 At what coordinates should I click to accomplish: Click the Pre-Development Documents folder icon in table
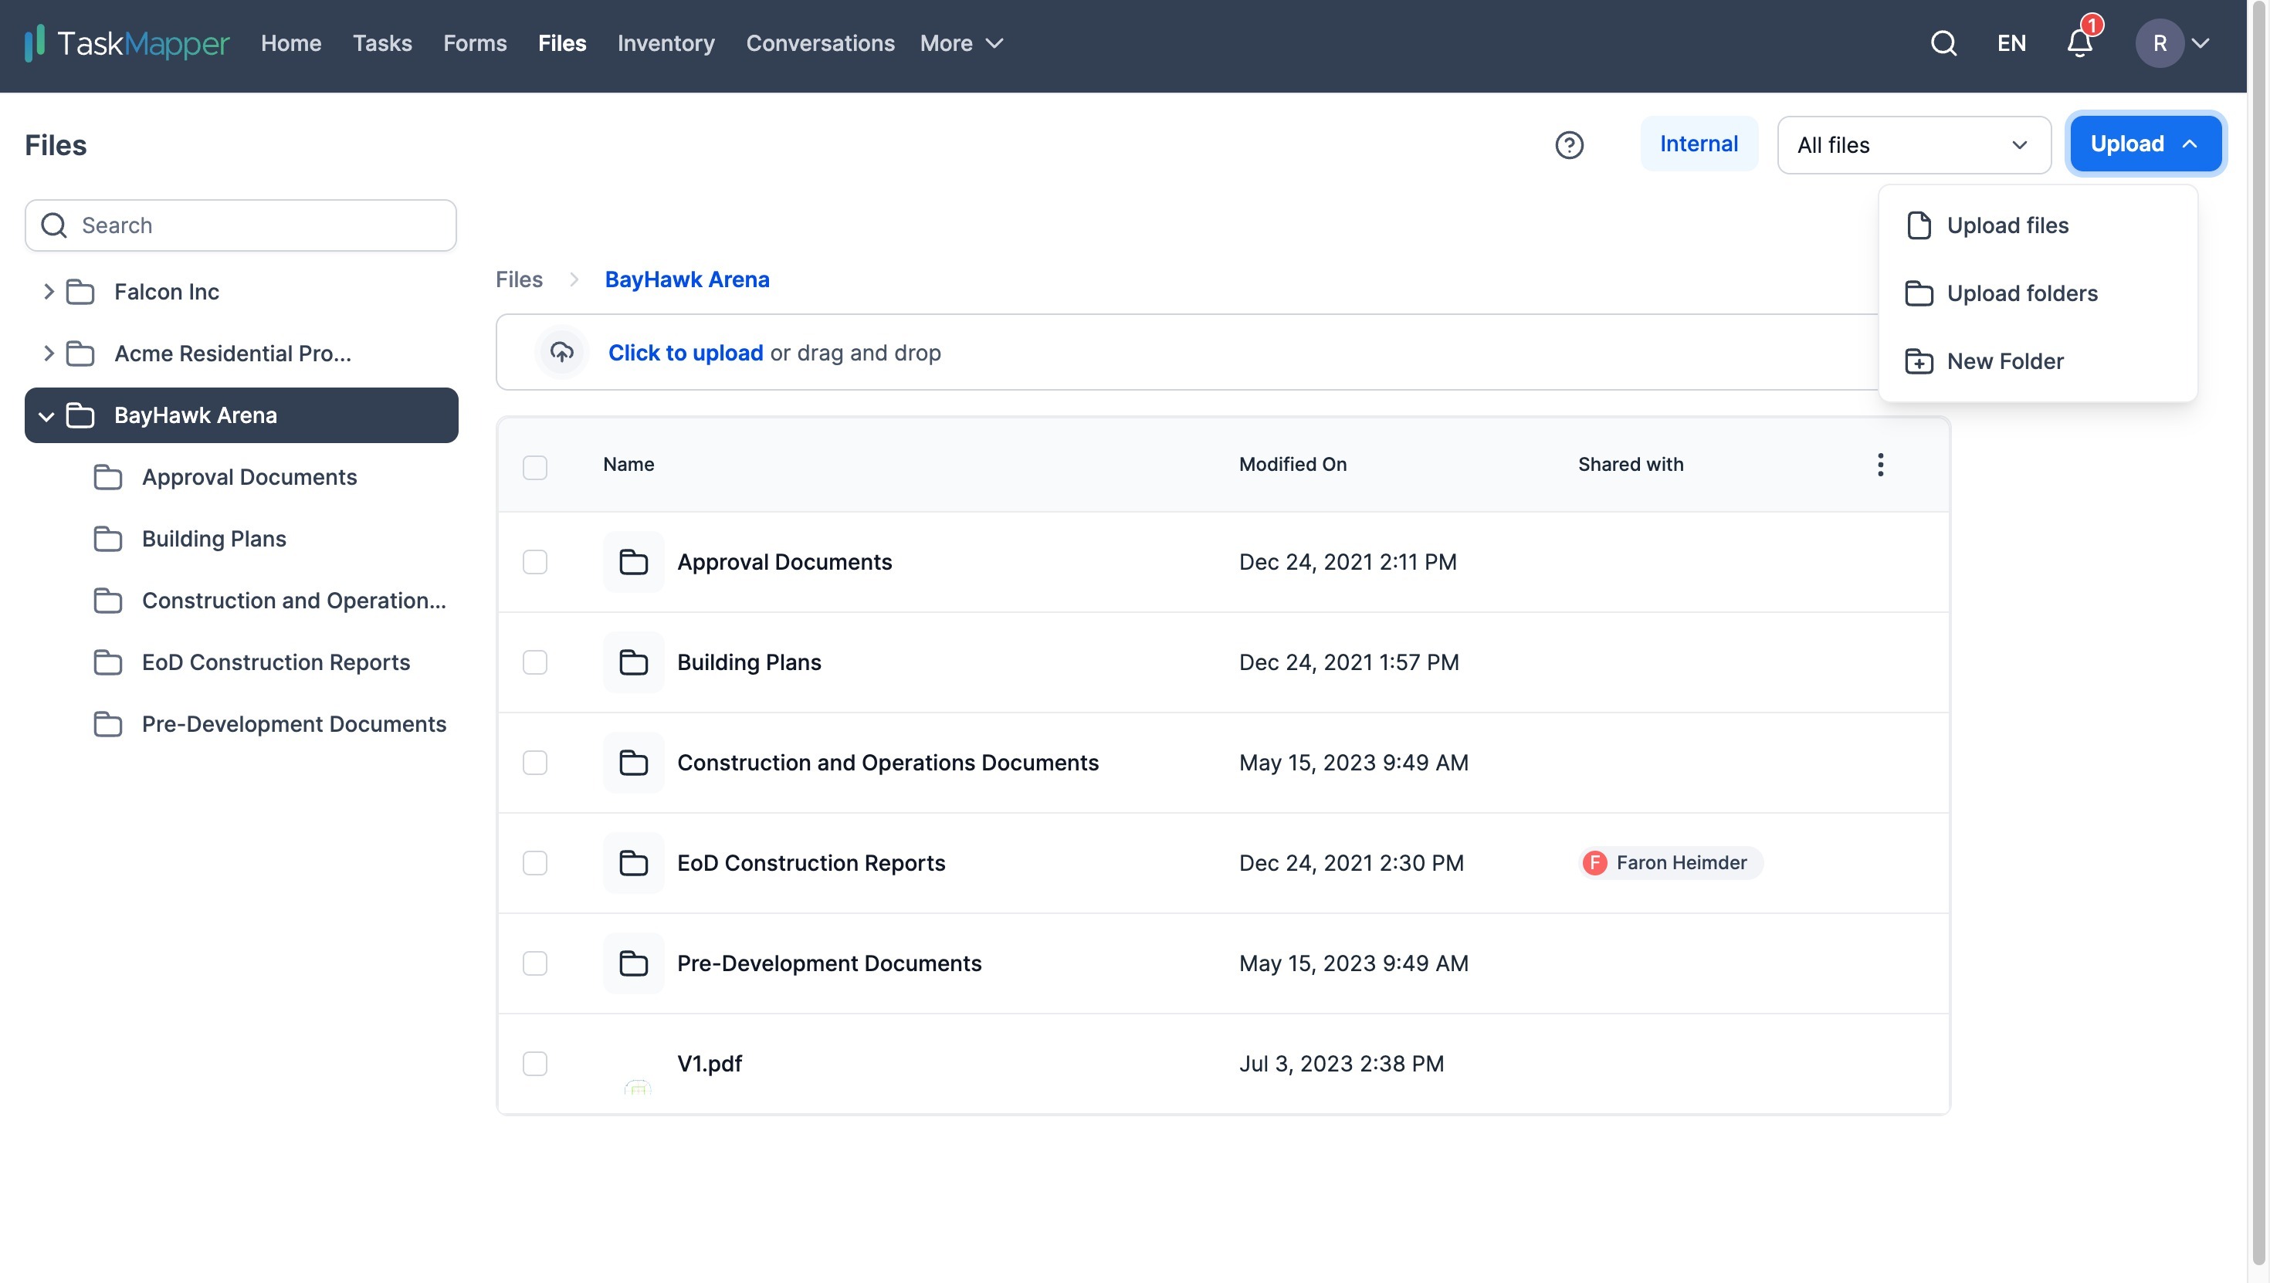632,964
